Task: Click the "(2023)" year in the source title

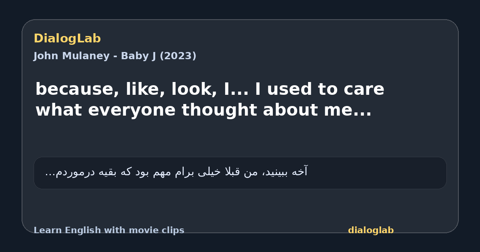Action: pos(178,56)
